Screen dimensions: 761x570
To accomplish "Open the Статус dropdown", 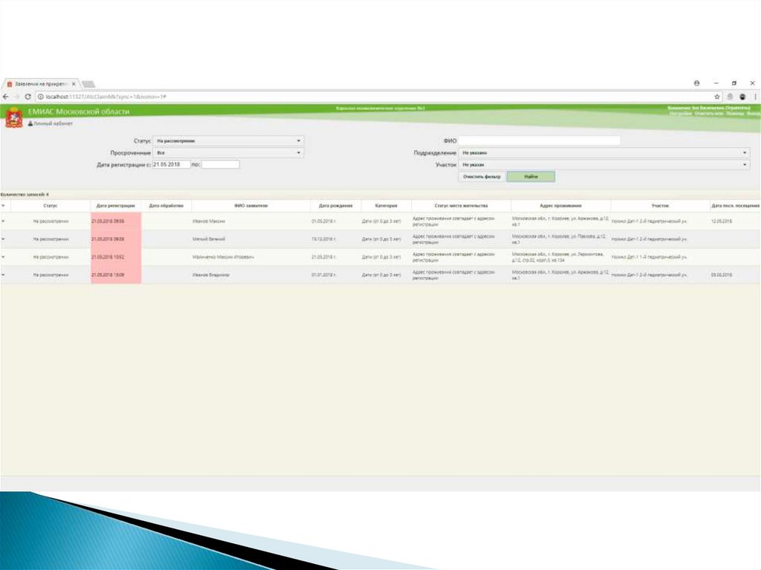I will [x=228, y=140].
